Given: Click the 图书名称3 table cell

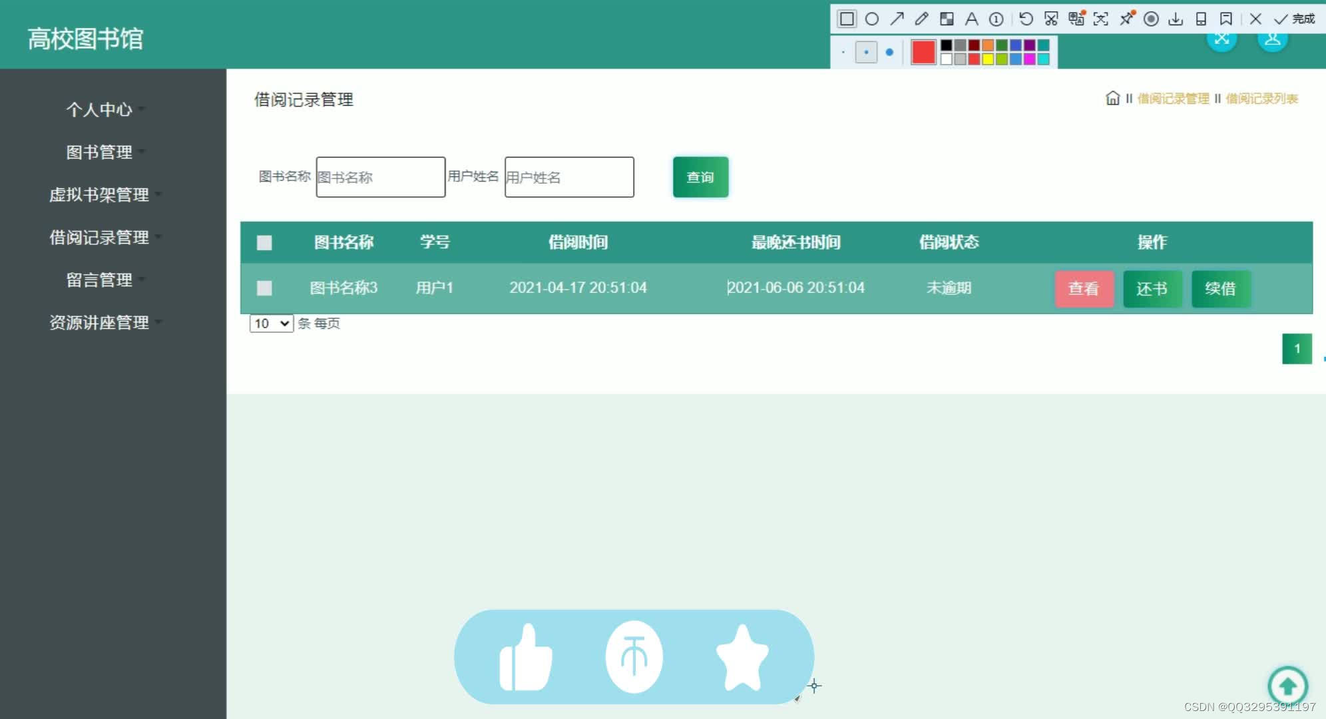Looking at the screenshot, I should coord(343,288).
